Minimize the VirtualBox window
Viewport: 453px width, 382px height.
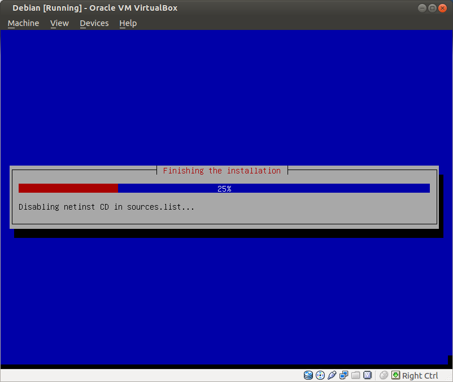coord(423,8)
